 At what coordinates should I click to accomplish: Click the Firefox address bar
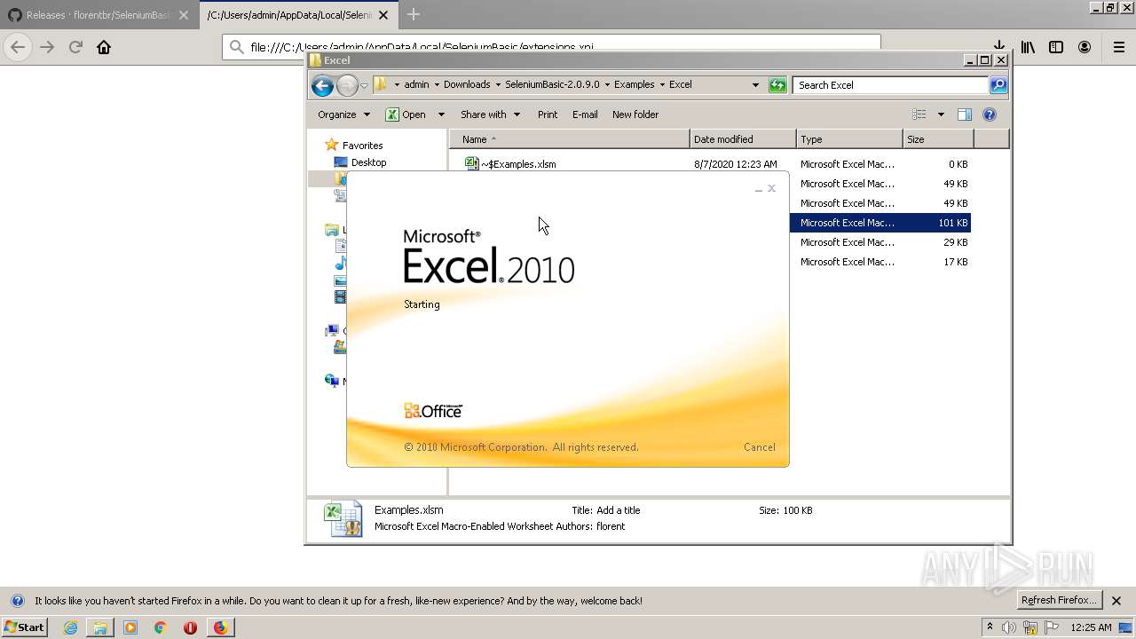click(x=550, y=47)
